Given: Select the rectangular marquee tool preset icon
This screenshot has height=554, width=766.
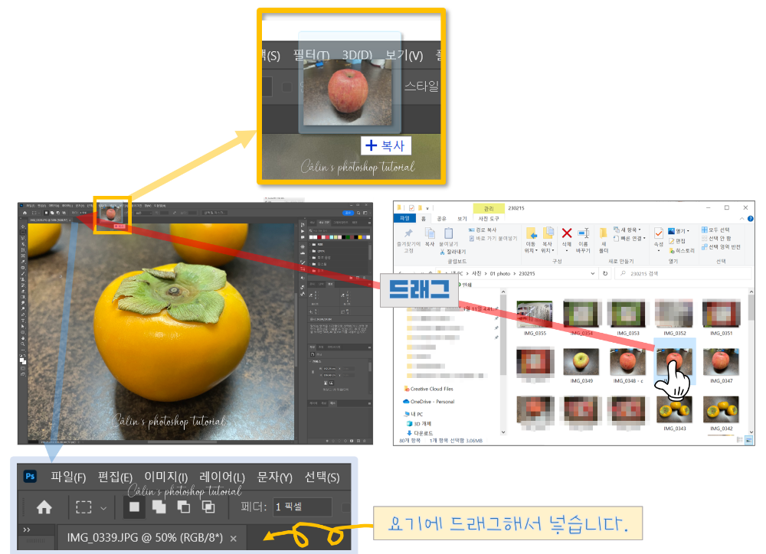Looking at the screenshot, I should click(x=83, y=507).
